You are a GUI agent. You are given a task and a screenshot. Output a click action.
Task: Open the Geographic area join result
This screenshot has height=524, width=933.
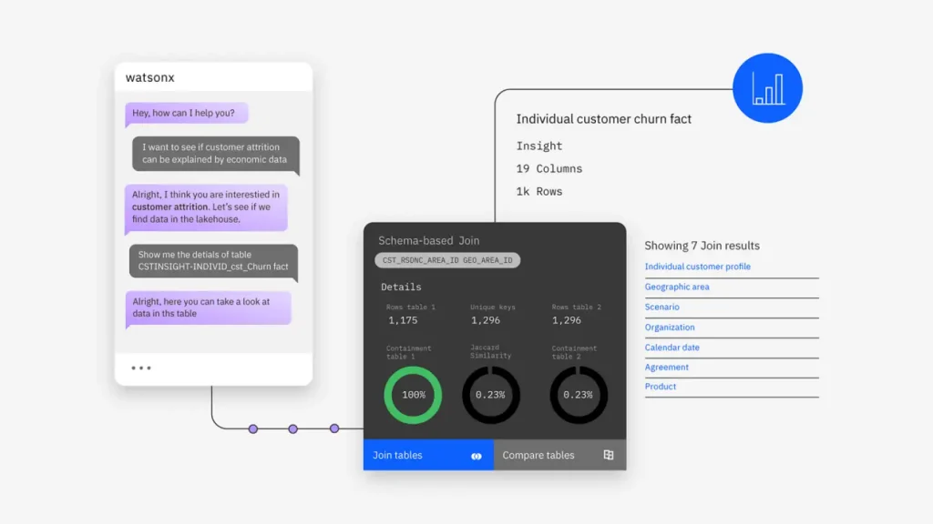[677, 287]
